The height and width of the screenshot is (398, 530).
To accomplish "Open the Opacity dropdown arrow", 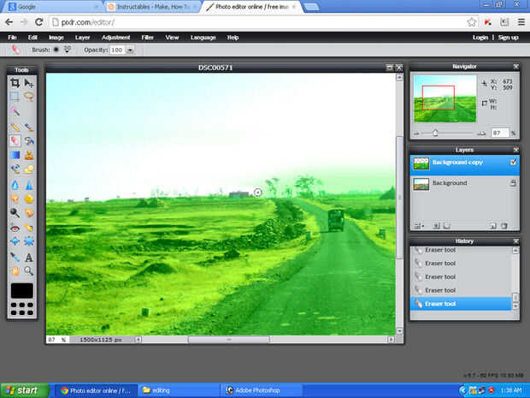I will click(130, 50).
